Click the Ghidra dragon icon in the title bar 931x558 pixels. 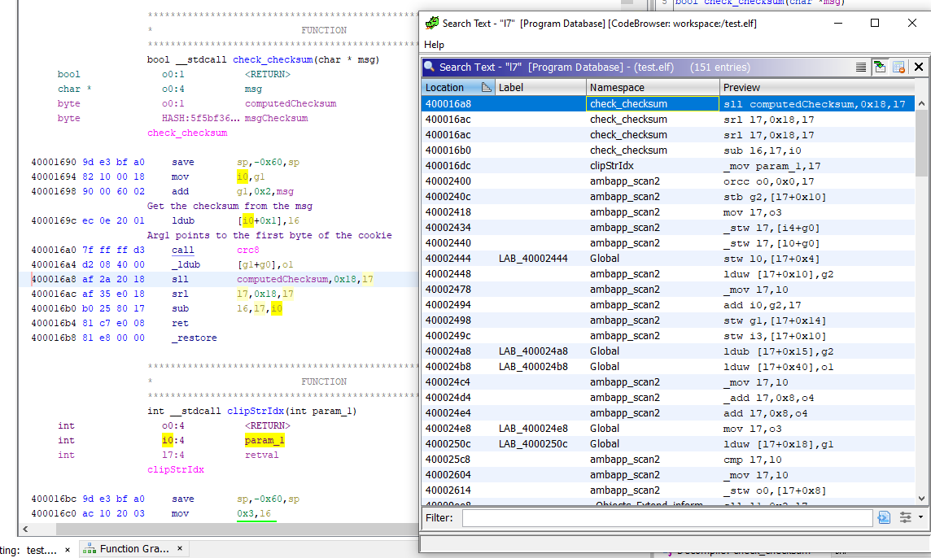click(x=431, y=23)
